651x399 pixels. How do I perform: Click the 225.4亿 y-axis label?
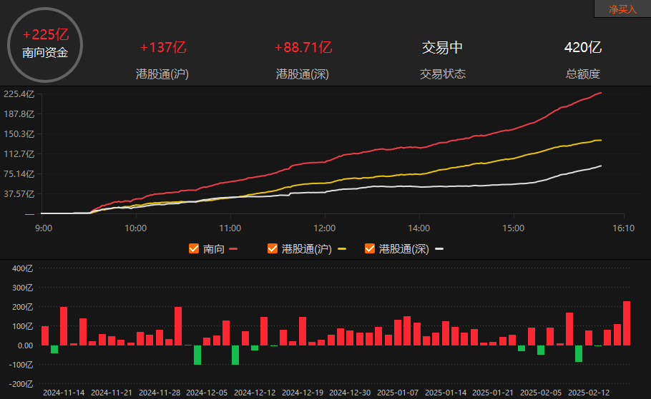[19, 94]
